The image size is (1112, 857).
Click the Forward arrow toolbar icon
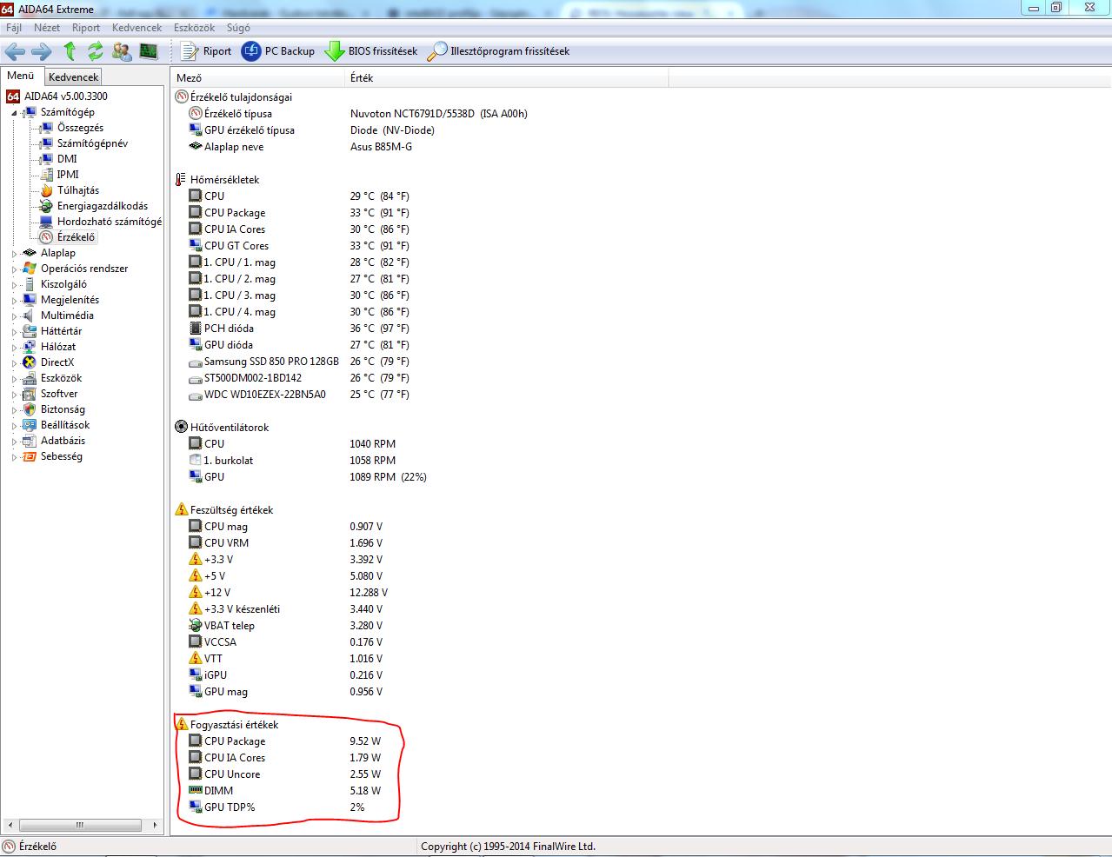point(42,51)
